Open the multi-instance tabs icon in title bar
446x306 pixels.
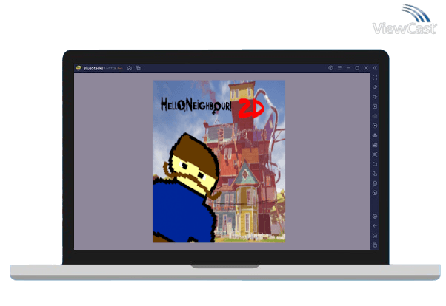coord(139,68)
